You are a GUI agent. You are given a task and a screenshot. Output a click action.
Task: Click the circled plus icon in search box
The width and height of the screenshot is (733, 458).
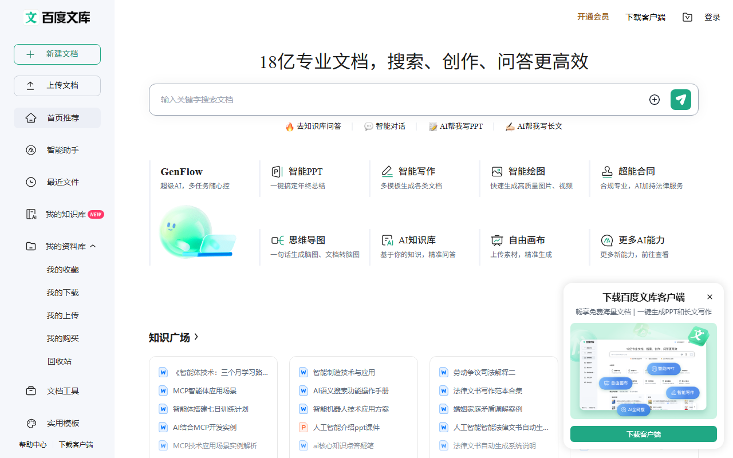(x=655, y=100)
